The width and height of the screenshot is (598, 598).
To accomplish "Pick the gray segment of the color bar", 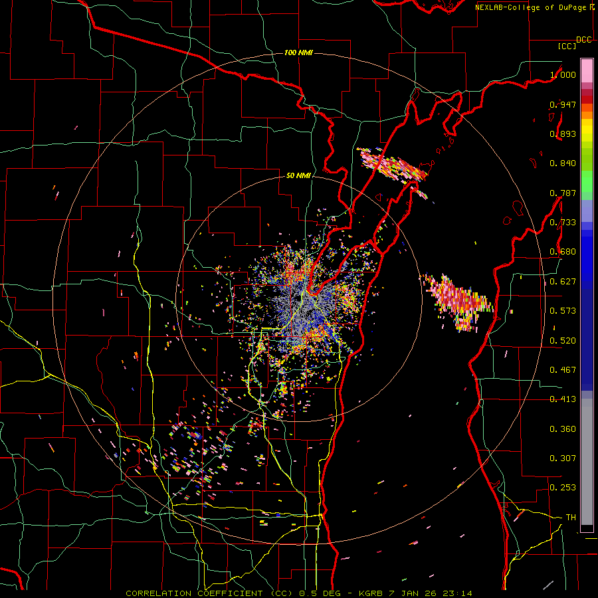I will 587,462.
